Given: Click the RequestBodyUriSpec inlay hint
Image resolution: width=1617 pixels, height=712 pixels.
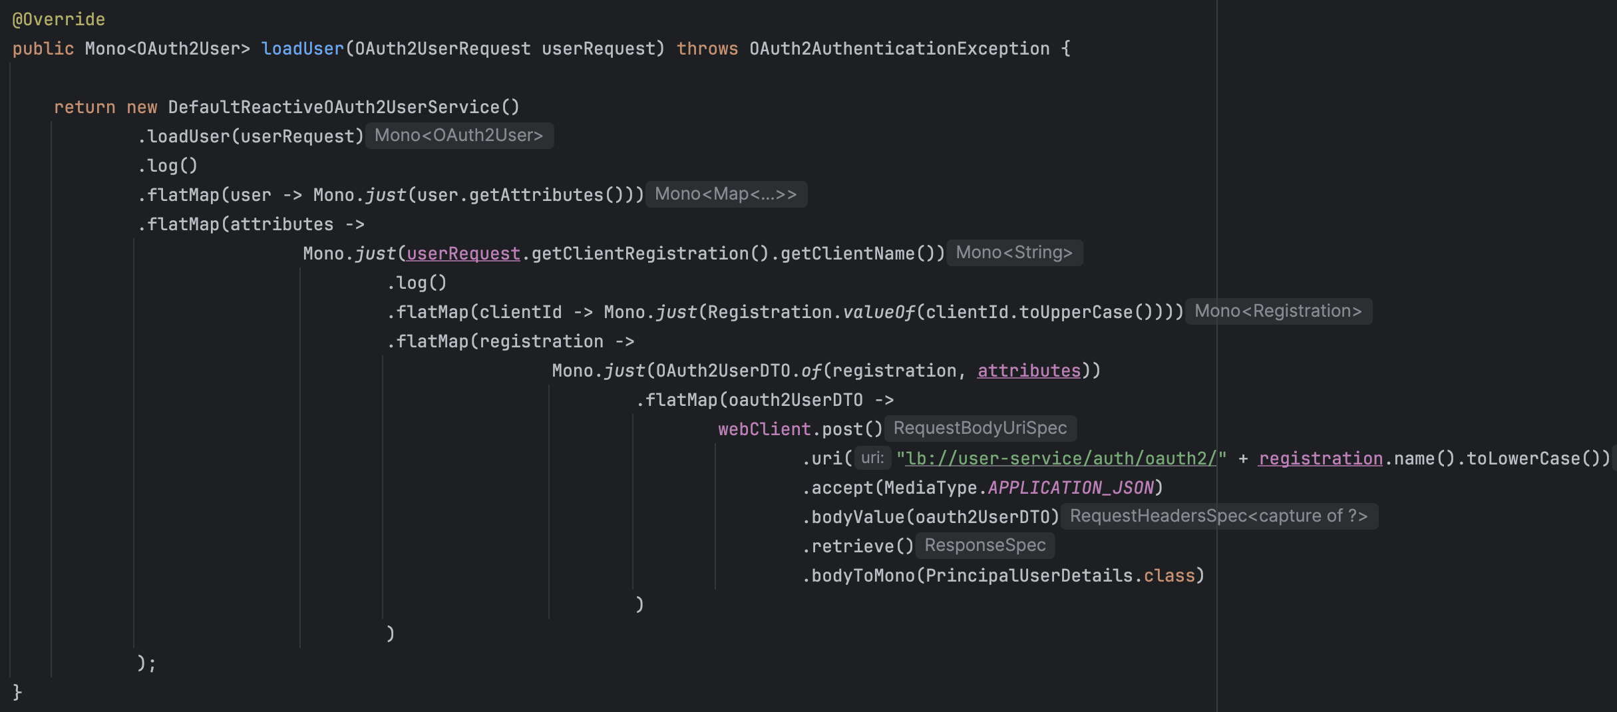Looking at the screenshot, I should pyautogui.click(x=980, y=429).
